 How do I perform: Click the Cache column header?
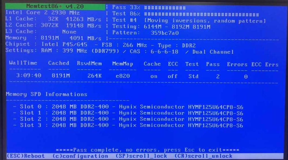[152, 64]
